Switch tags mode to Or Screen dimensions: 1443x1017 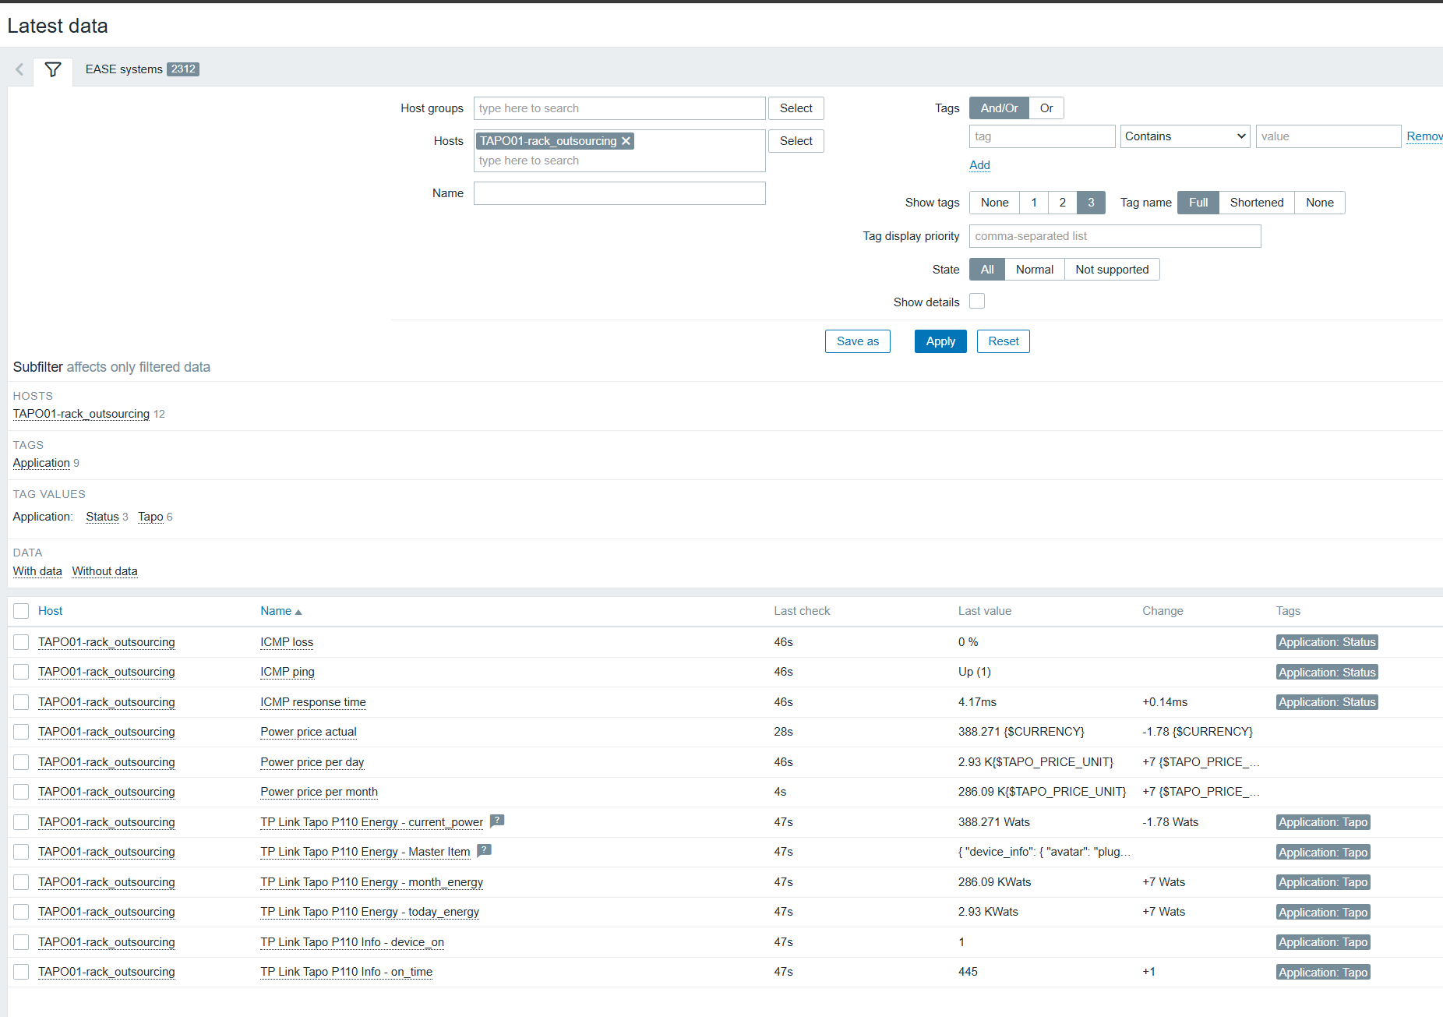(1046, 108)
